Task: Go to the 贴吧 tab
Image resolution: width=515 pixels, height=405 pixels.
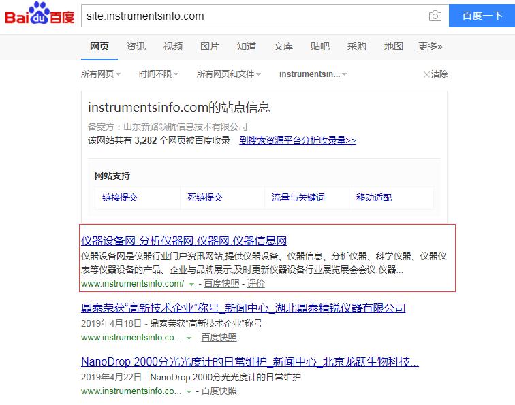Action: tap(320, 46)
